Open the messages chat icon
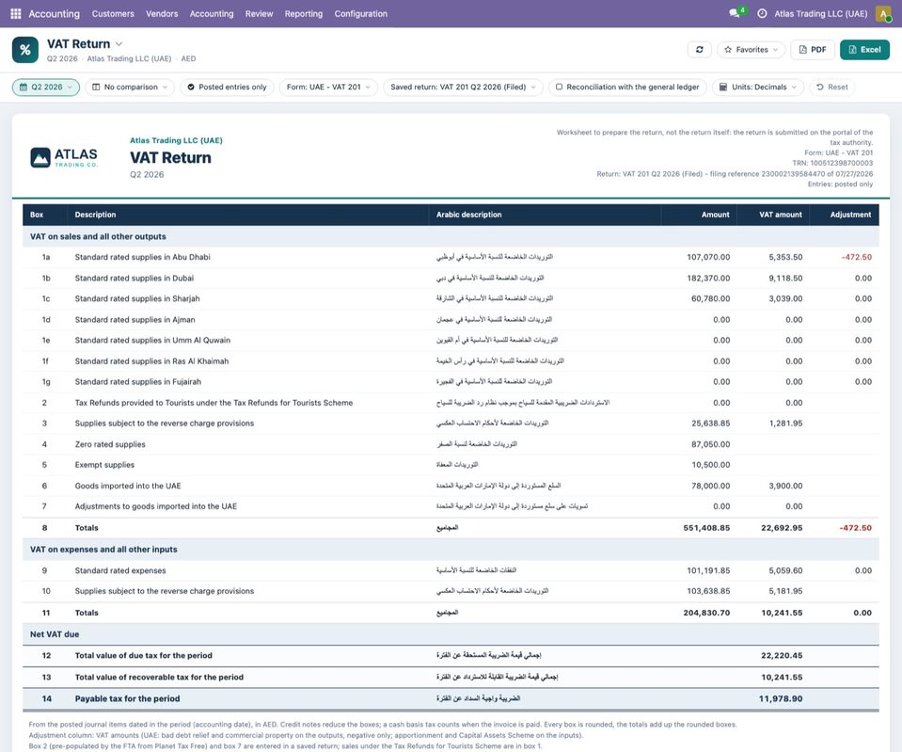The image size is (902, 752). point(734,13)
